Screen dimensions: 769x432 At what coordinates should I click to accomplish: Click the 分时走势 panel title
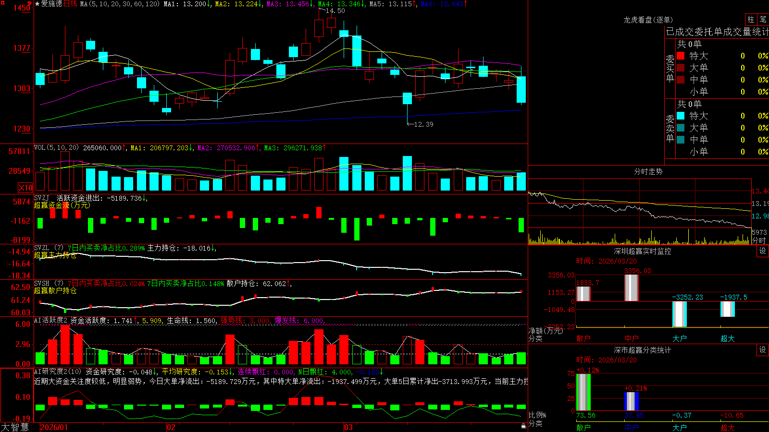pos(648,171)
